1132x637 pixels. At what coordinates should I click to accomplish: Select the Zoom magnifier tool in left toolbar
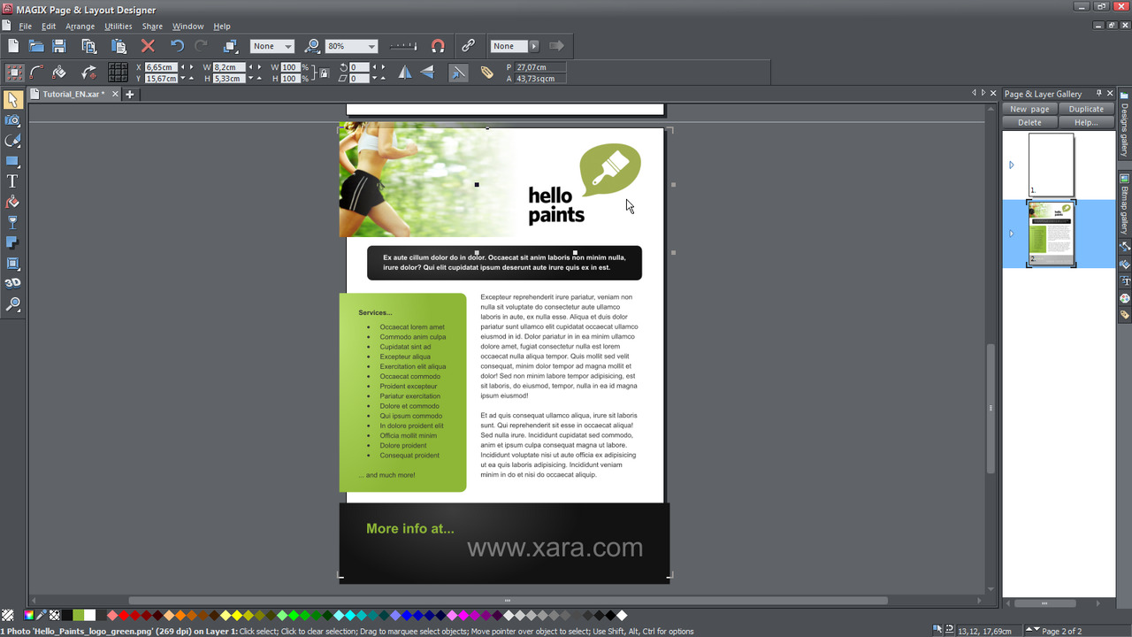pos(12,304)
